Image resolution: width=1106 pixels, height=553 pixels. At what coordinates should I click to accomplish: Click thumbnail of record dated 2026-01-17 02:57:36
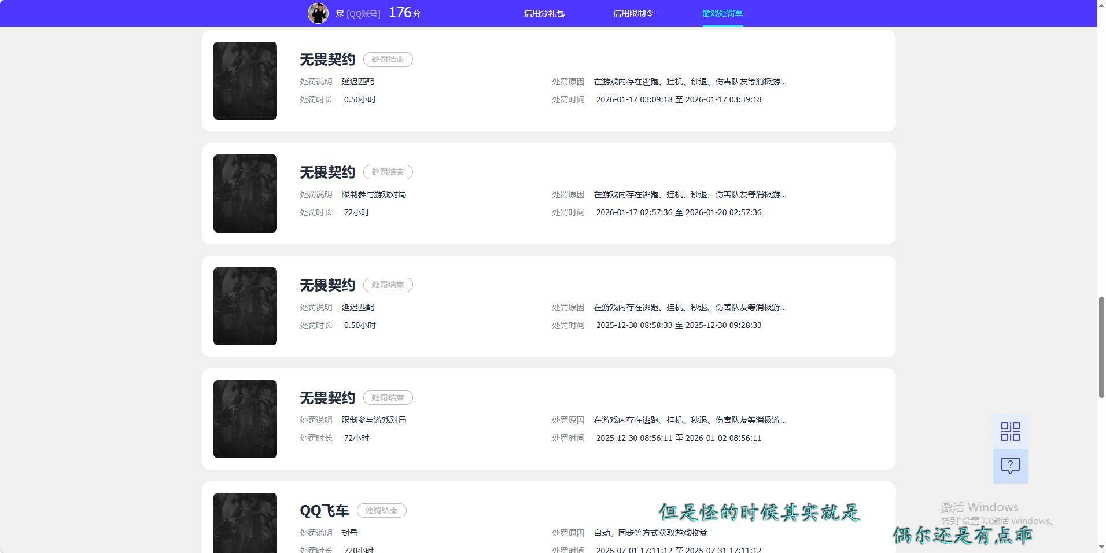[x=245, y=193]
